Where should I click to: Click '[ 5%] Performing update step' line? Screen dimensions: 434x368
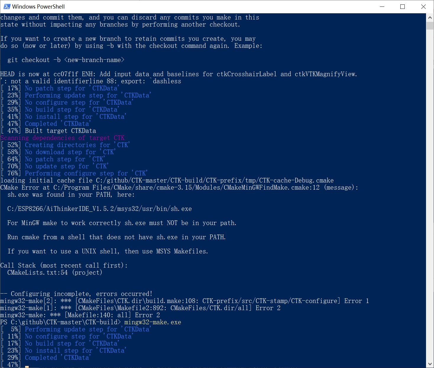(76, 329)
